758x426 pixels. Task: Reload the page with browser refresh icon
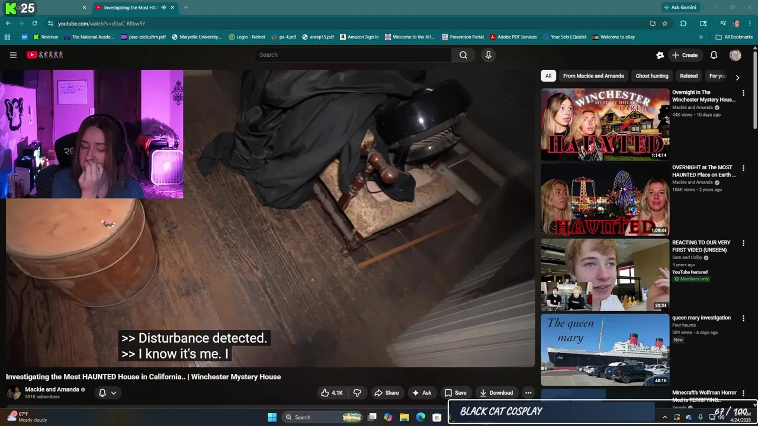click(x=34, y=24)
